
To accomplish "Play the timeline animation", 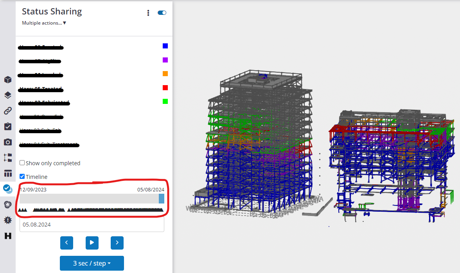I will click(92, 243).
